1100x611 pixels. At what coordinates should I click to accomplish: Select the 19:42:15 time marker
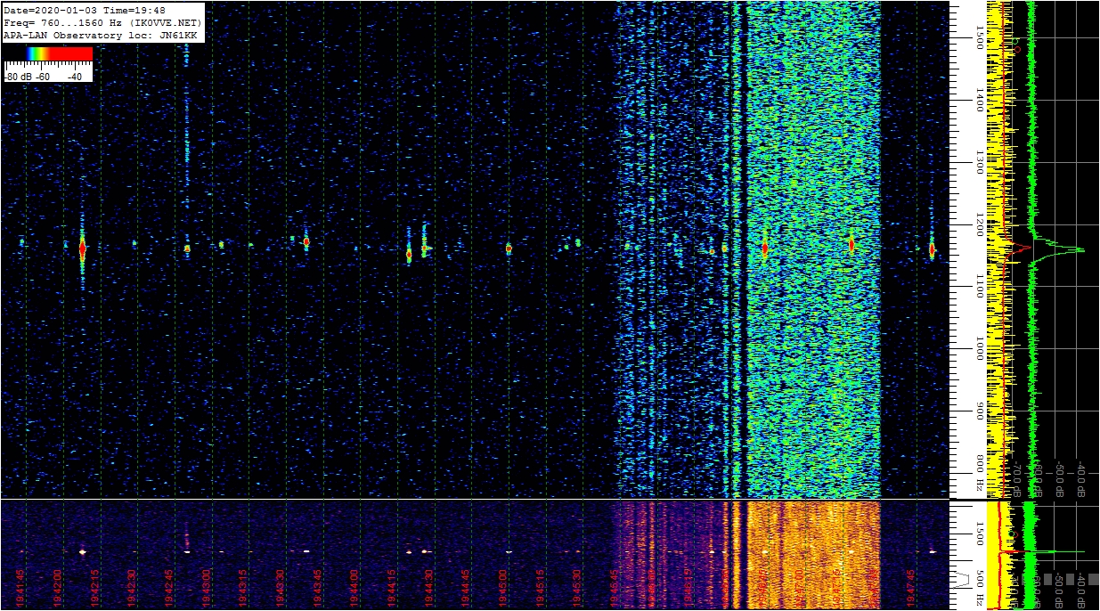click(x=94, y=588)
